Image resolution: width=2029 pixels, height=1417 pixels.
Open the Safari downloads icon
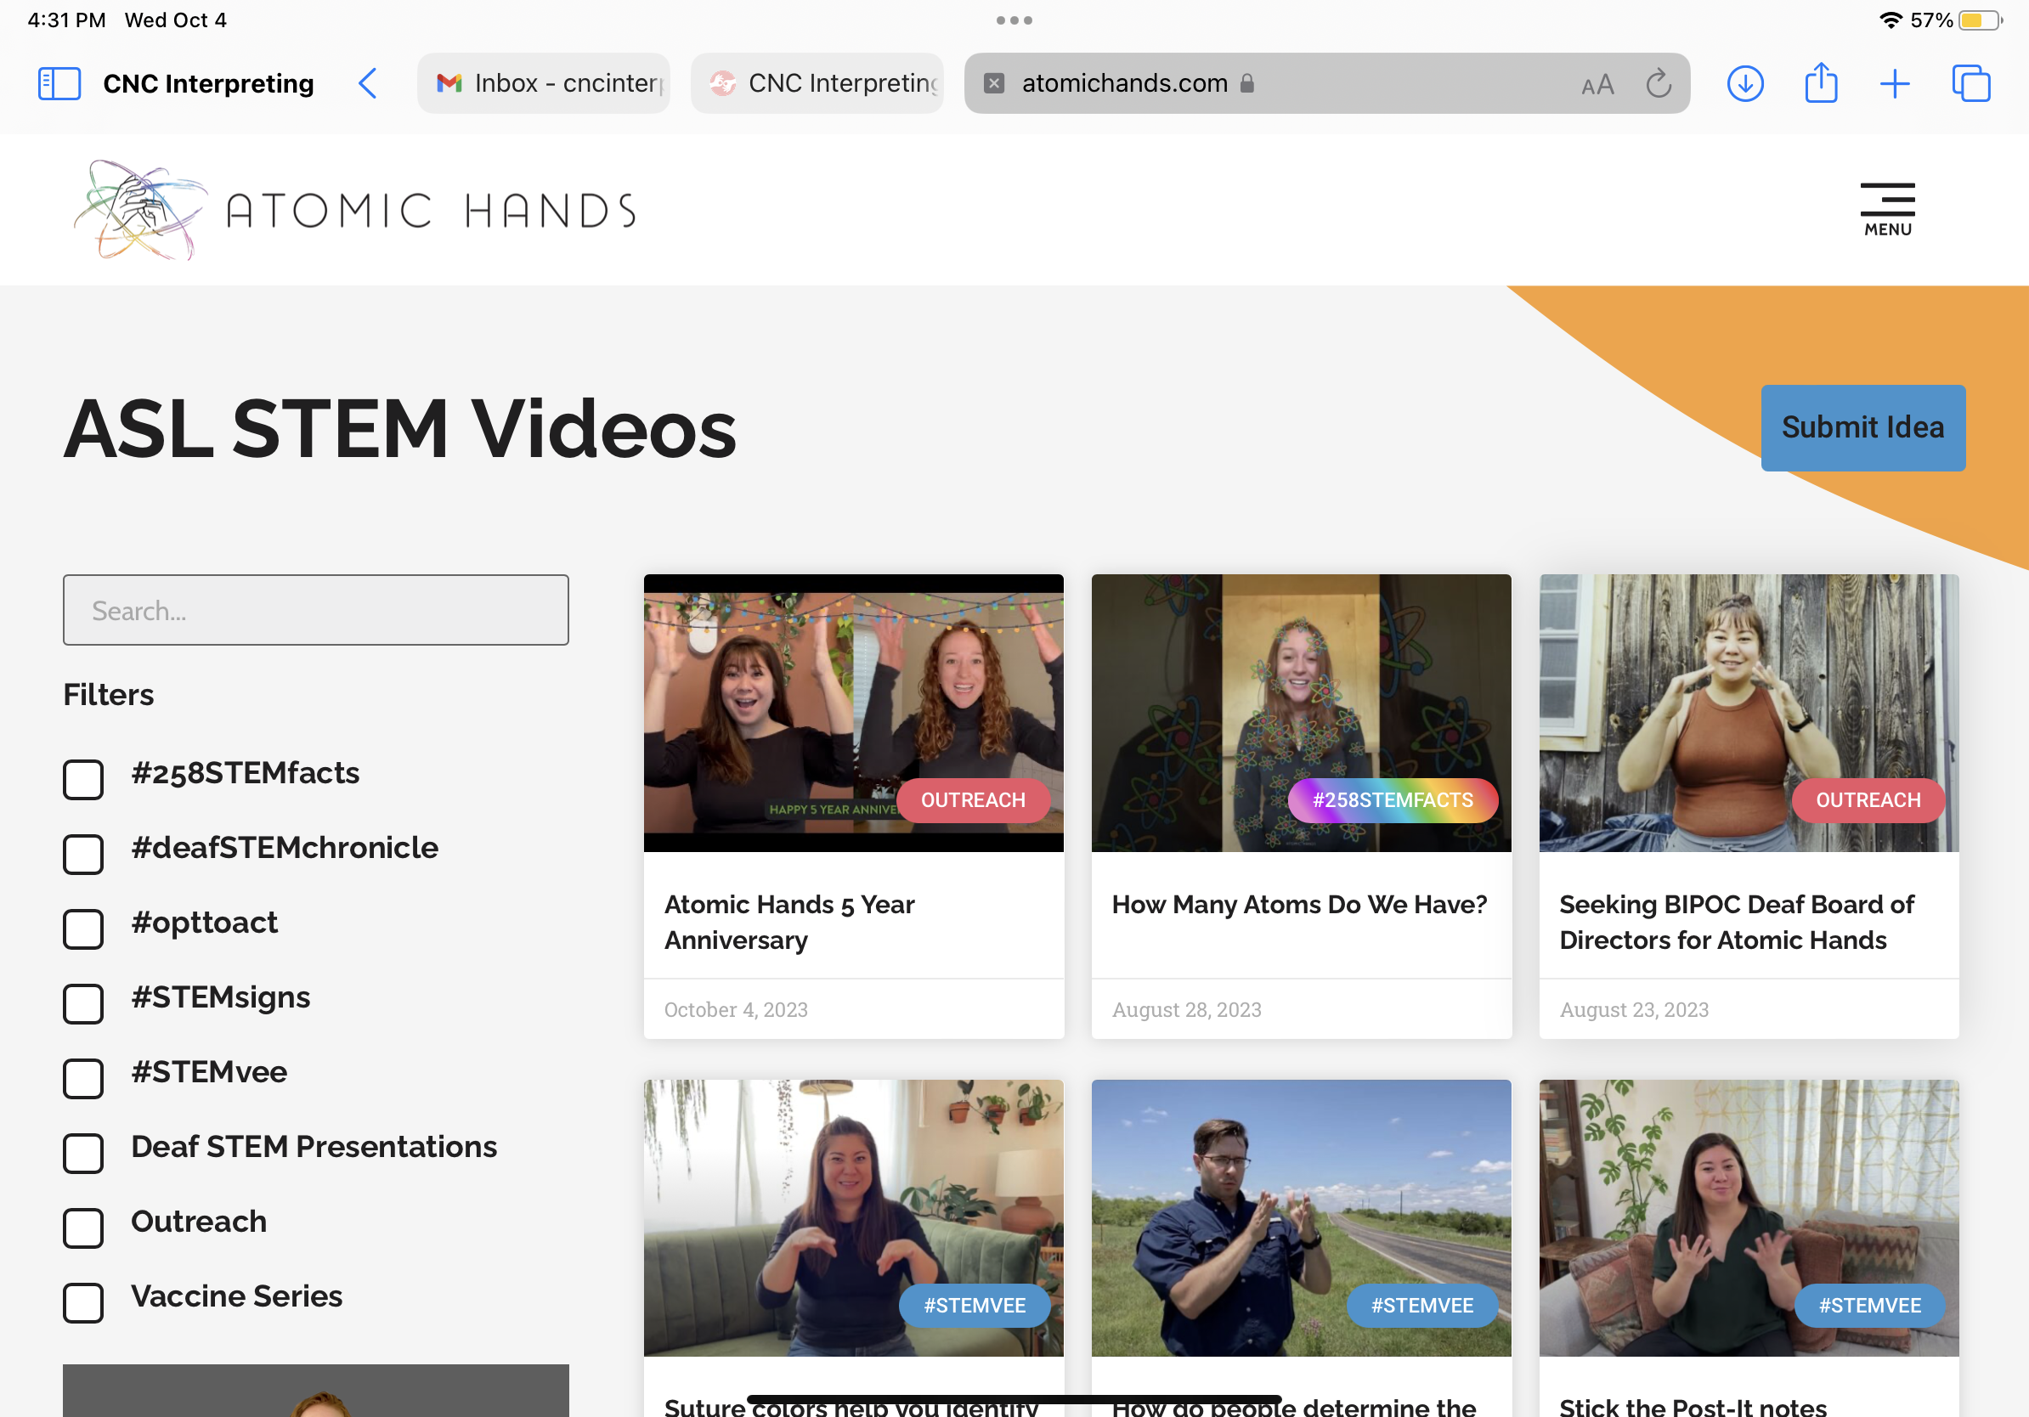[1744, 84]
